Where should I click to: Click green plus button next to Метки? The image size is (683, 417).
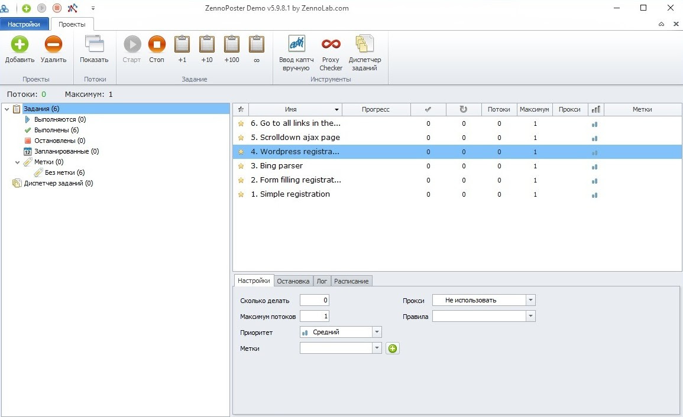coord(393,348)
